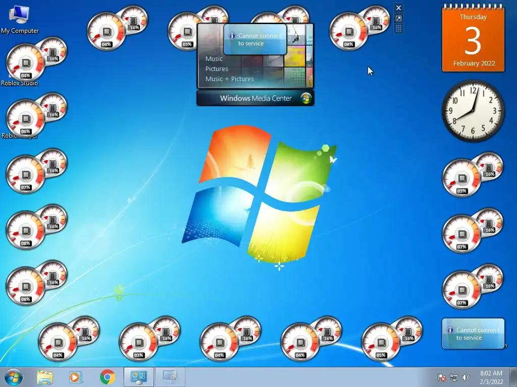The image size is (517, 387).
Task: Click the CPU meter gadget showing 05%
Action: point(392,338)
